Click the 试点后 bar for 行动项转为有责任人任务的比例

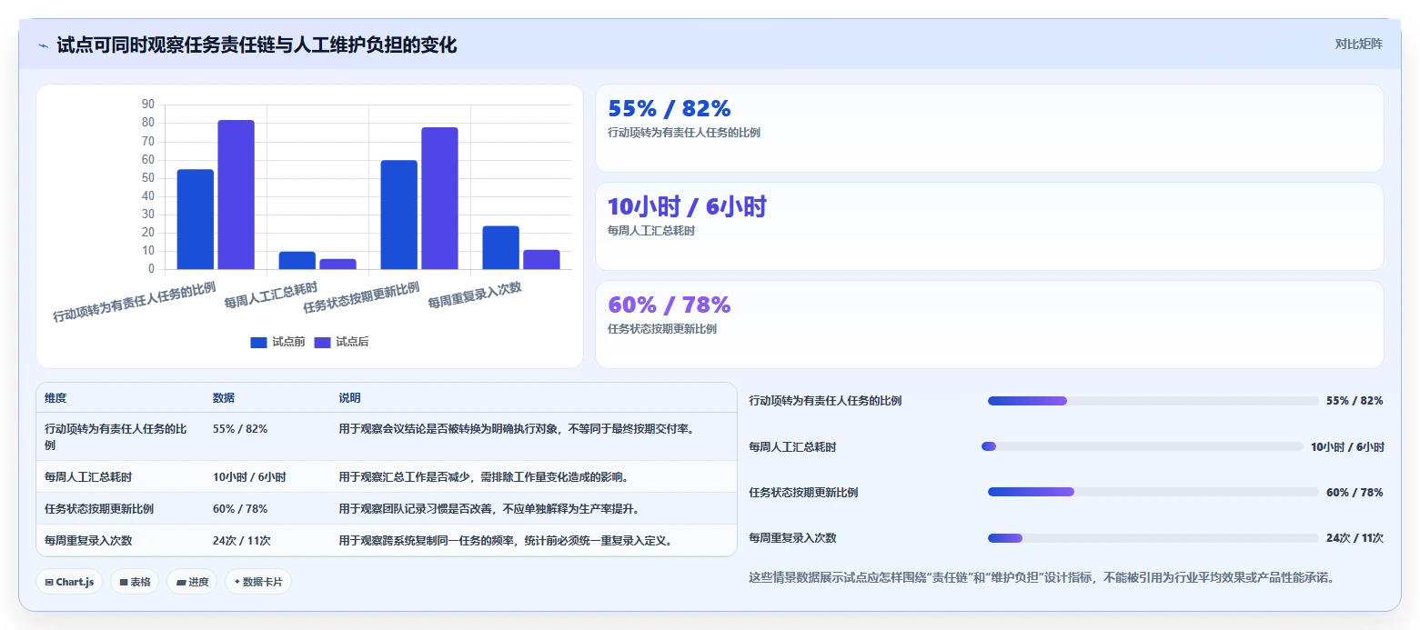[236, 195]
